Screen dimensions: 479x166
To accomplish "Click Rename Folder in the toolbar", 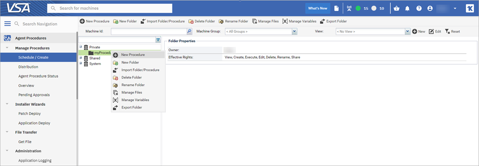I will [233, 21].
